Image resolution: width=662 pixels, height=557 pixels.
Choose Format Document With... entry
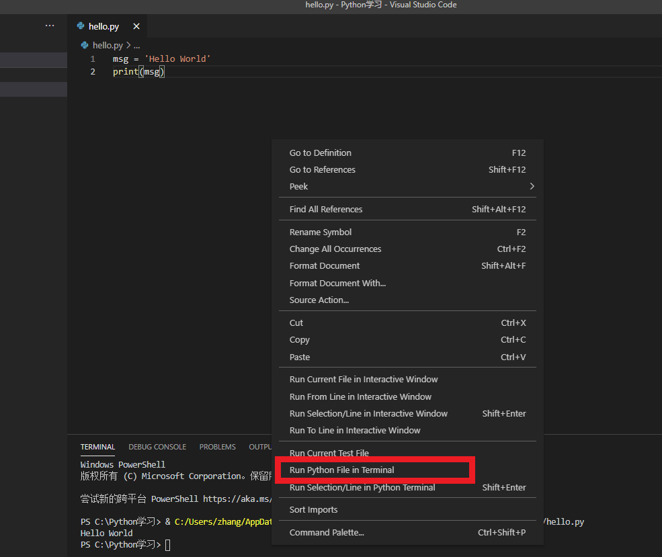click(407, 283)
